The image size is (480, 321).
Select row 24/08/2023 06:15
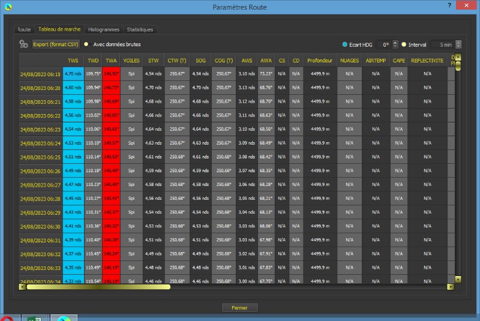click(x=40, y=74)
